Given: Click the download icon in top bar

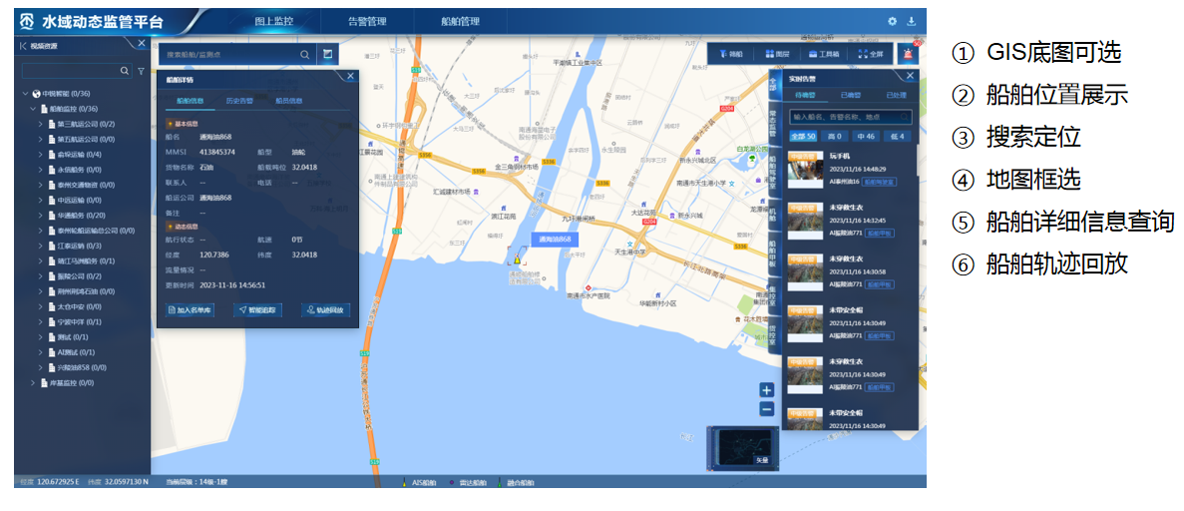Looking at the screenshot, I should click(911, 21).
